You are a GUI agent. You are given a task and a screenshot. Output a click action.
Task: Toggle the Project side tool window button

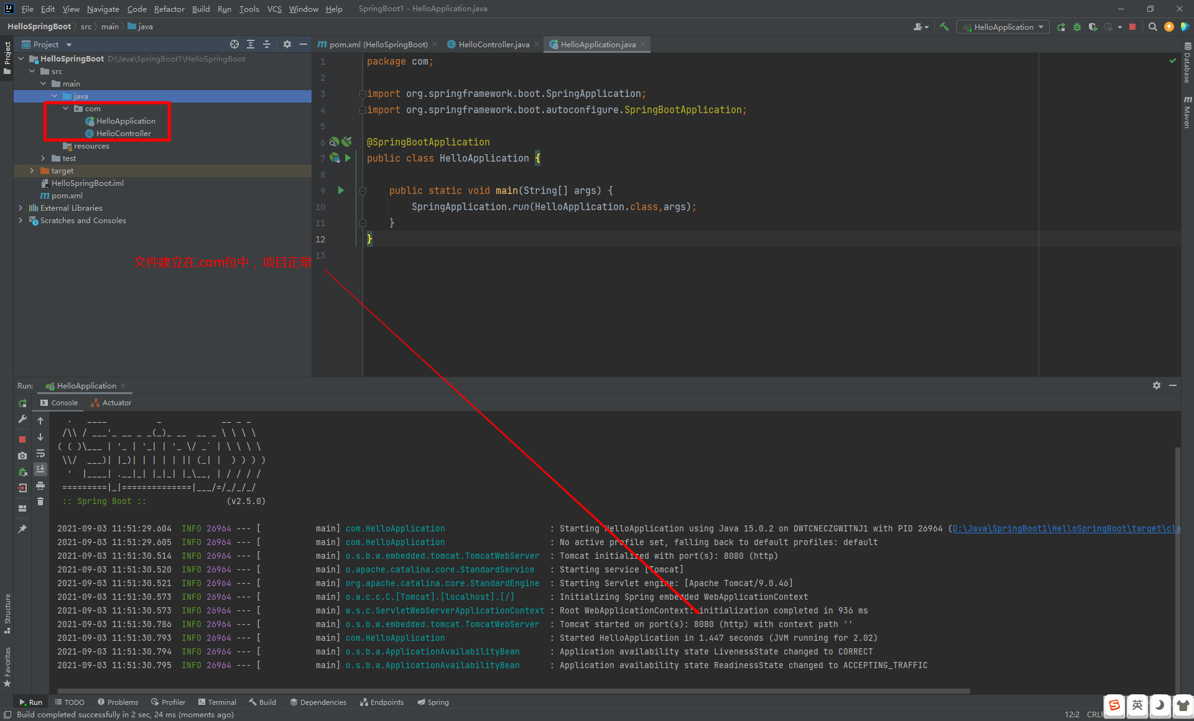coord(7,58)
